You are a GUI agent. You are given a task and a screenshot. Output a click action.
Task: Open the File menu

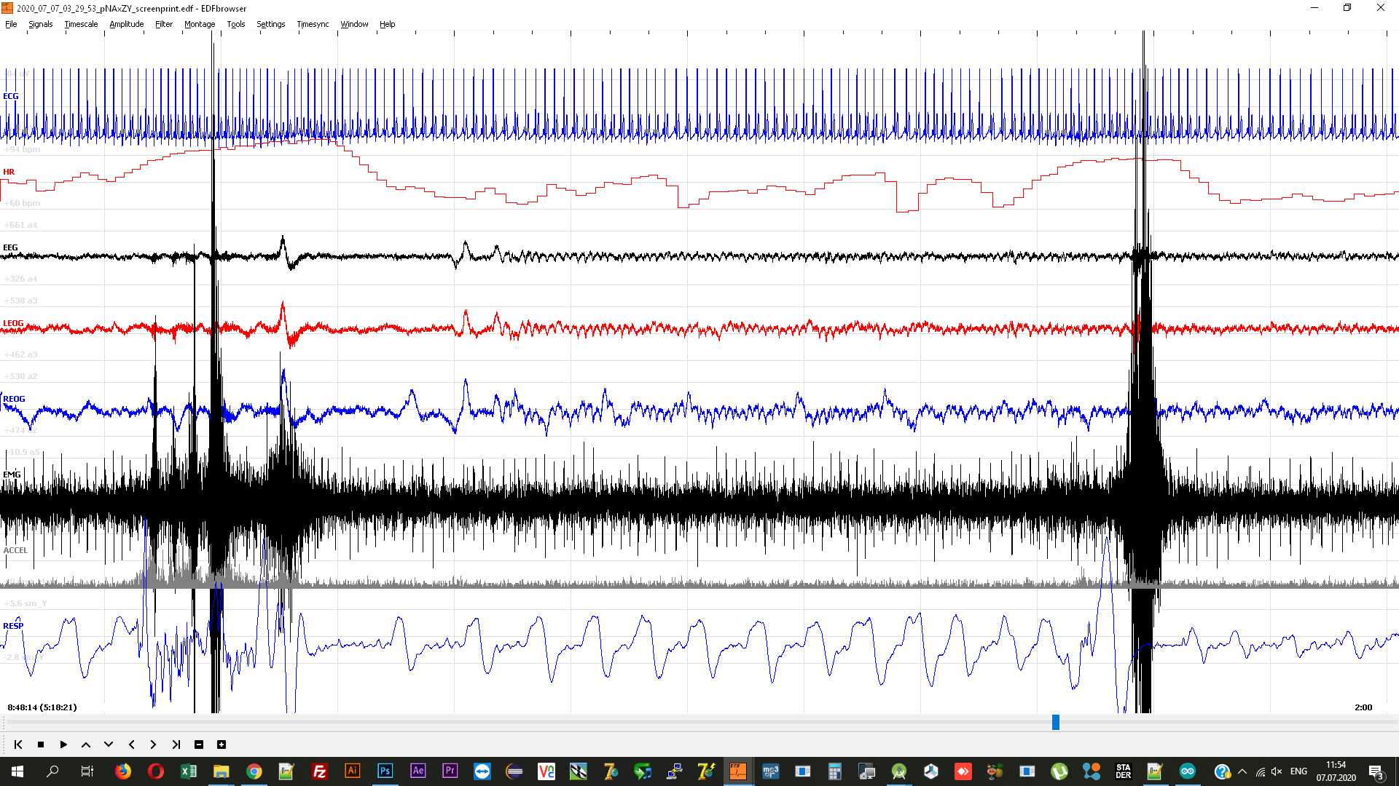tap(11, 24)
